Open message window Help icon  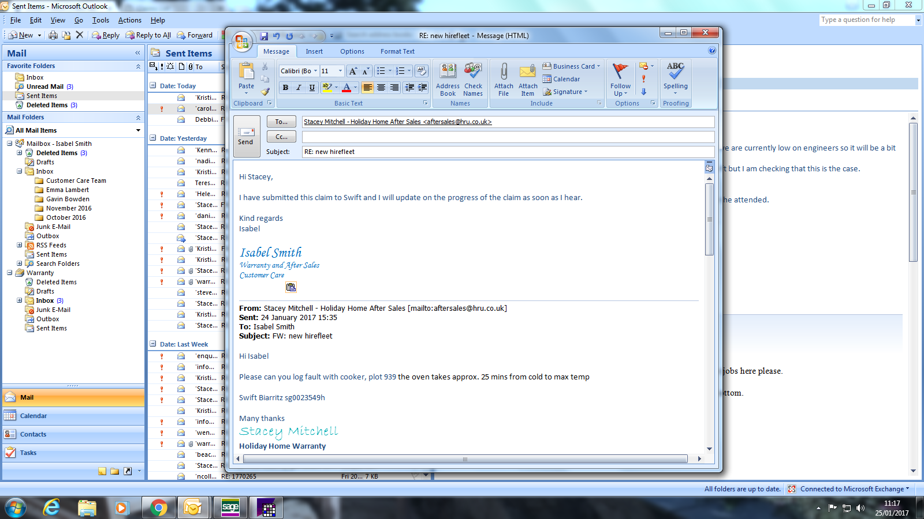pyautogui.click(x=712, y=51)
